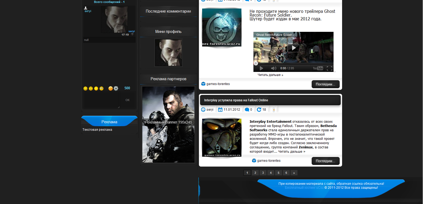Viewport: 423px width, 204px height.
Task: Open chat settings gear icon
Action: point(116,88)
